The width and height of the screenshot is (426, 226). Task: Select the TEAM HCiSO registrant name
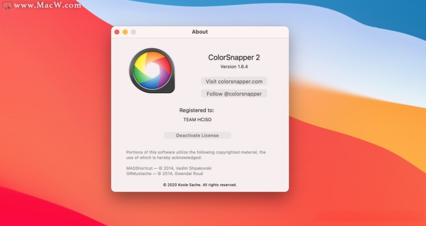tap(197, 120)
